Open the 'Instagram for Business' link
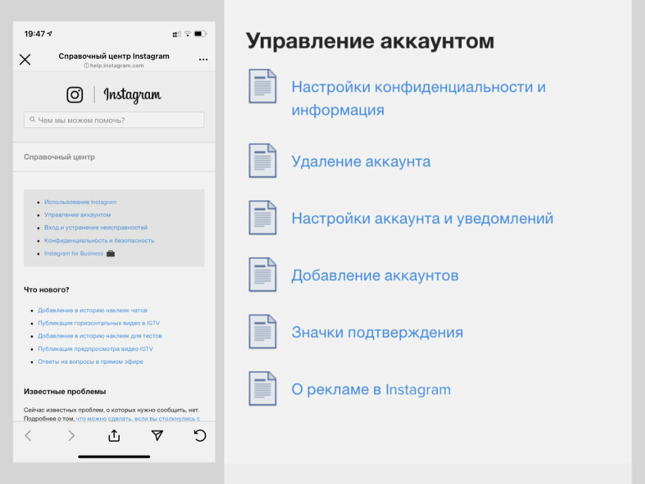Screen dimensions: 645x484 pos(74,253)
